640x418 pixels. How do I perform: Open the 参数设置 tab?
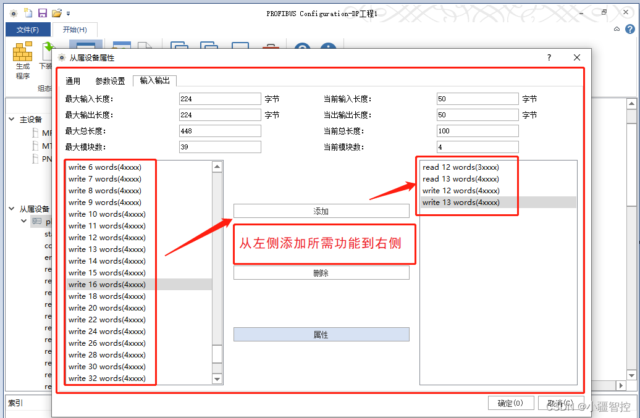[110, 81]
